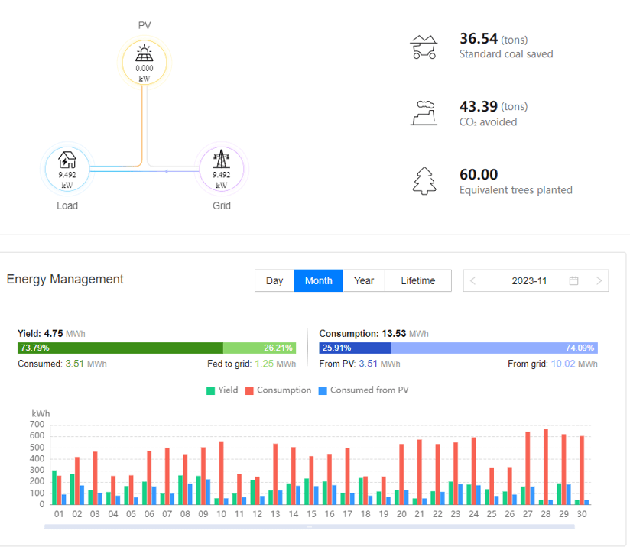Click the Consumed: 3.51 MWh value
The width and height of the screenshot is (630, 550).
tap(62, 364)
